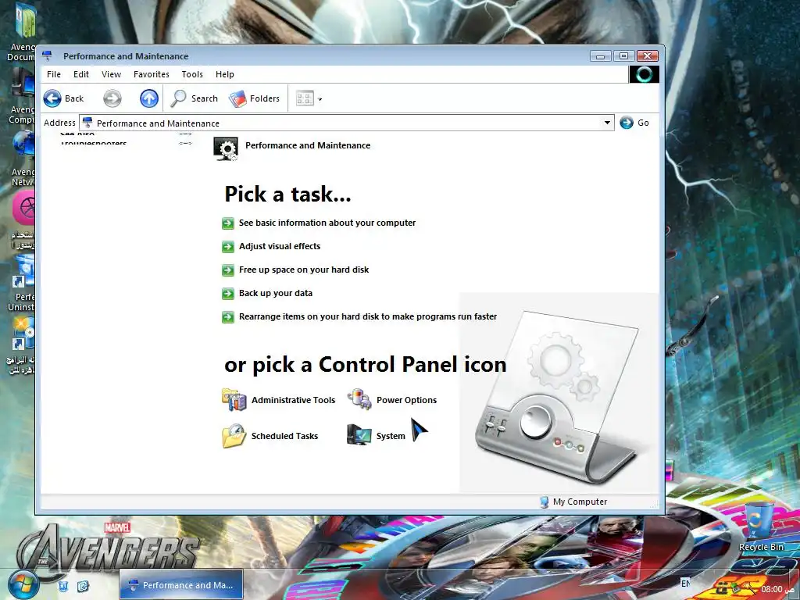Click inside the Address field text
Screen dimensions: 800x600
click(x=158, y=123)
